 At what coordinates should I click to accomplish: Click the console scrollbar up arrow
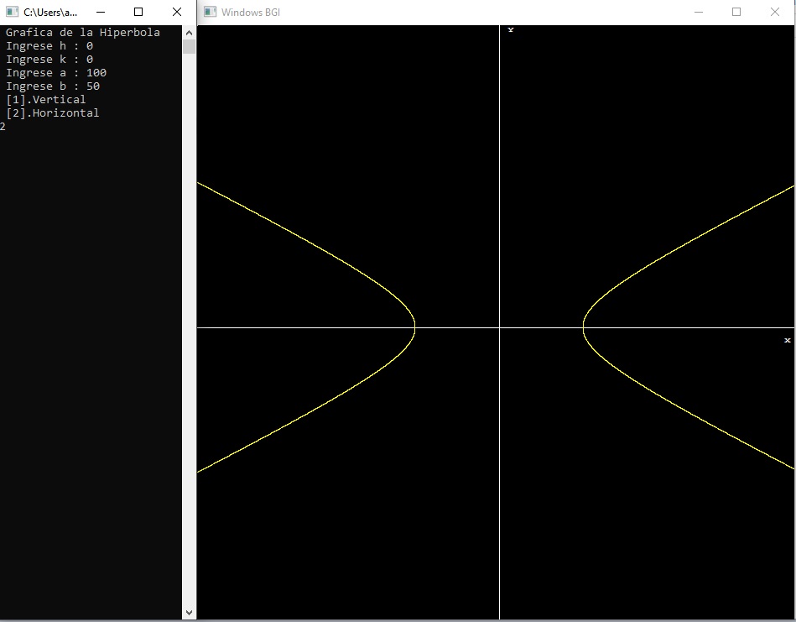coord(189,33)
